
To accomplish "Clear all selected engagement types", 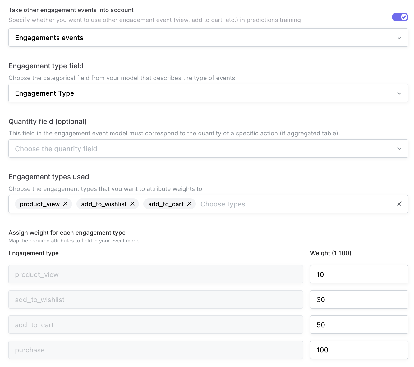I will tap(399, 204).
